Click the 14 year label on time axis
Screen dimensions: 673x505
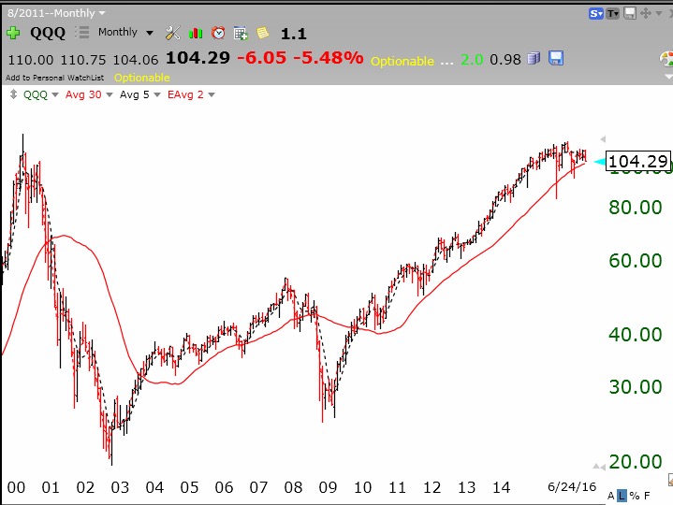tap(501, 487)
